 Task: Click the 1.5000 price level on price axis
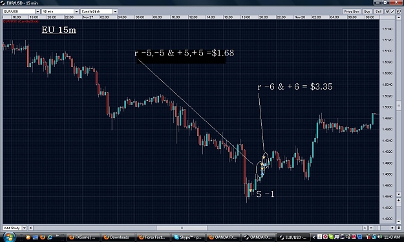point(387,107)
